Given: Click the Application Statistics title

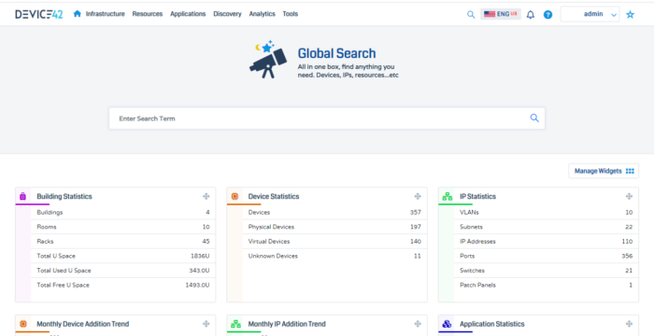Looking at the screenshot, I should click(492, 324).
